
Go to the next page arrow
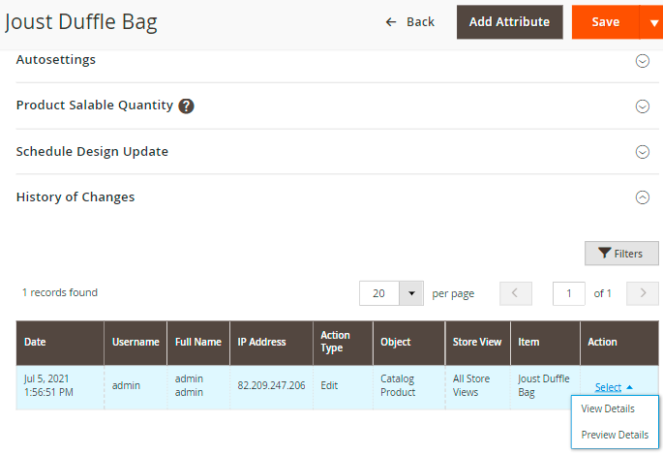click(642, 293)
